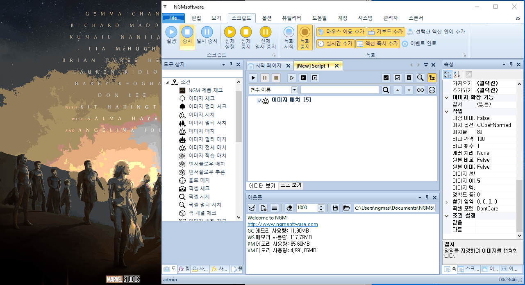The image size is (525, 285).
Task: Open the 변수 이름 dropdown
Action: pos(294,90)
